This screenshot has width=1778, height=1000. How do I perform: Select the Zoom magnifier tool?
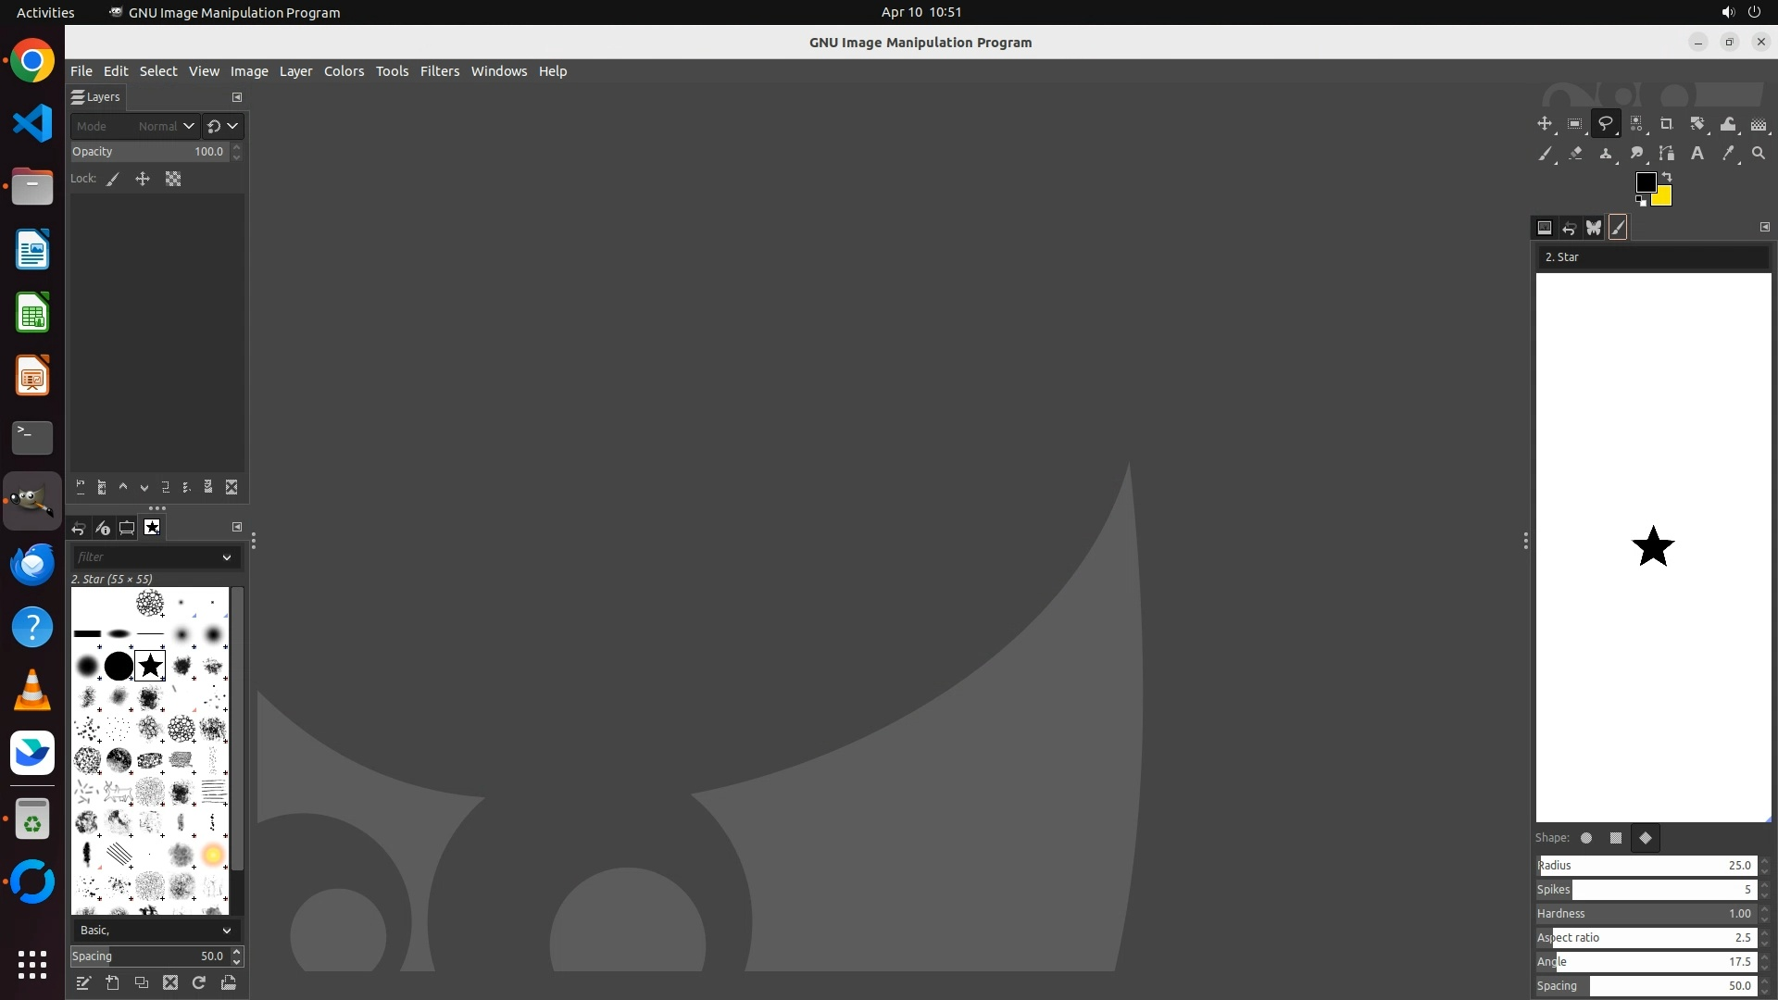pyautogui.click(x=1759, y=154)
